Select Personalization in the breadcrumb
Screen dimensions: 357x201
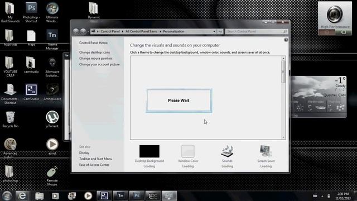(173, 31)
